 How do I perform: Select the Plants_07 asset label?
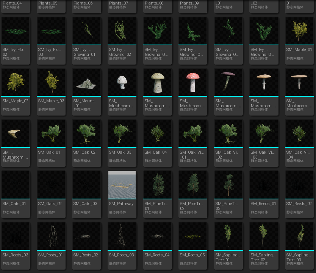(119, 3)
